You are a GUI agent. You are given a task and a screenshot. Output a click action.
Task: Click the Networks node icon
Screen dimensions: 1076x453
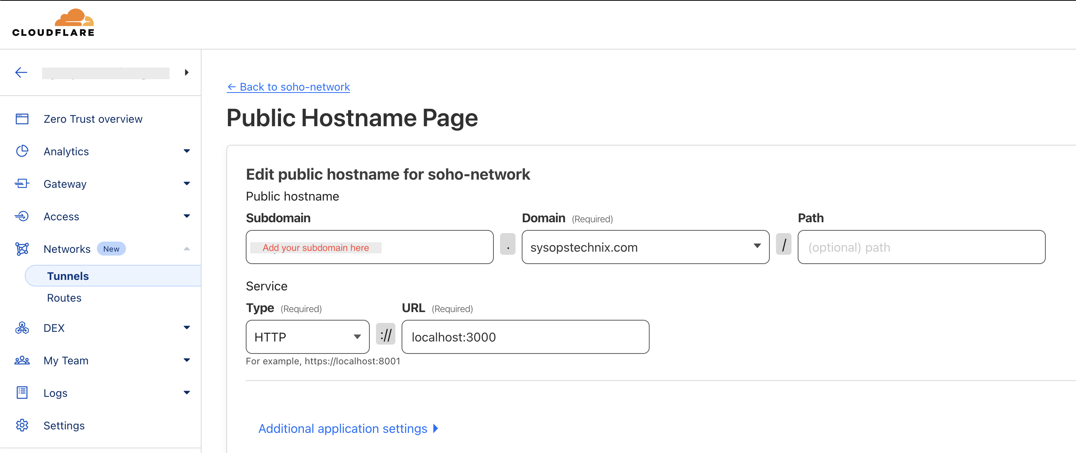pos(22,249)
